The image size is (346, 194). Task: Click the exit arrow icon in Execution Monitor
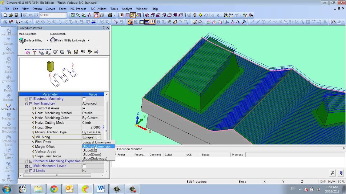click(x=341, y=173)
